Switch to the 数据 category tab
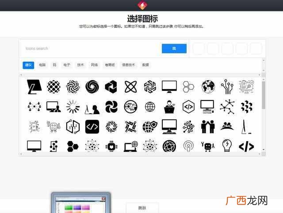 pyautogui.click(x=145, y=65)
